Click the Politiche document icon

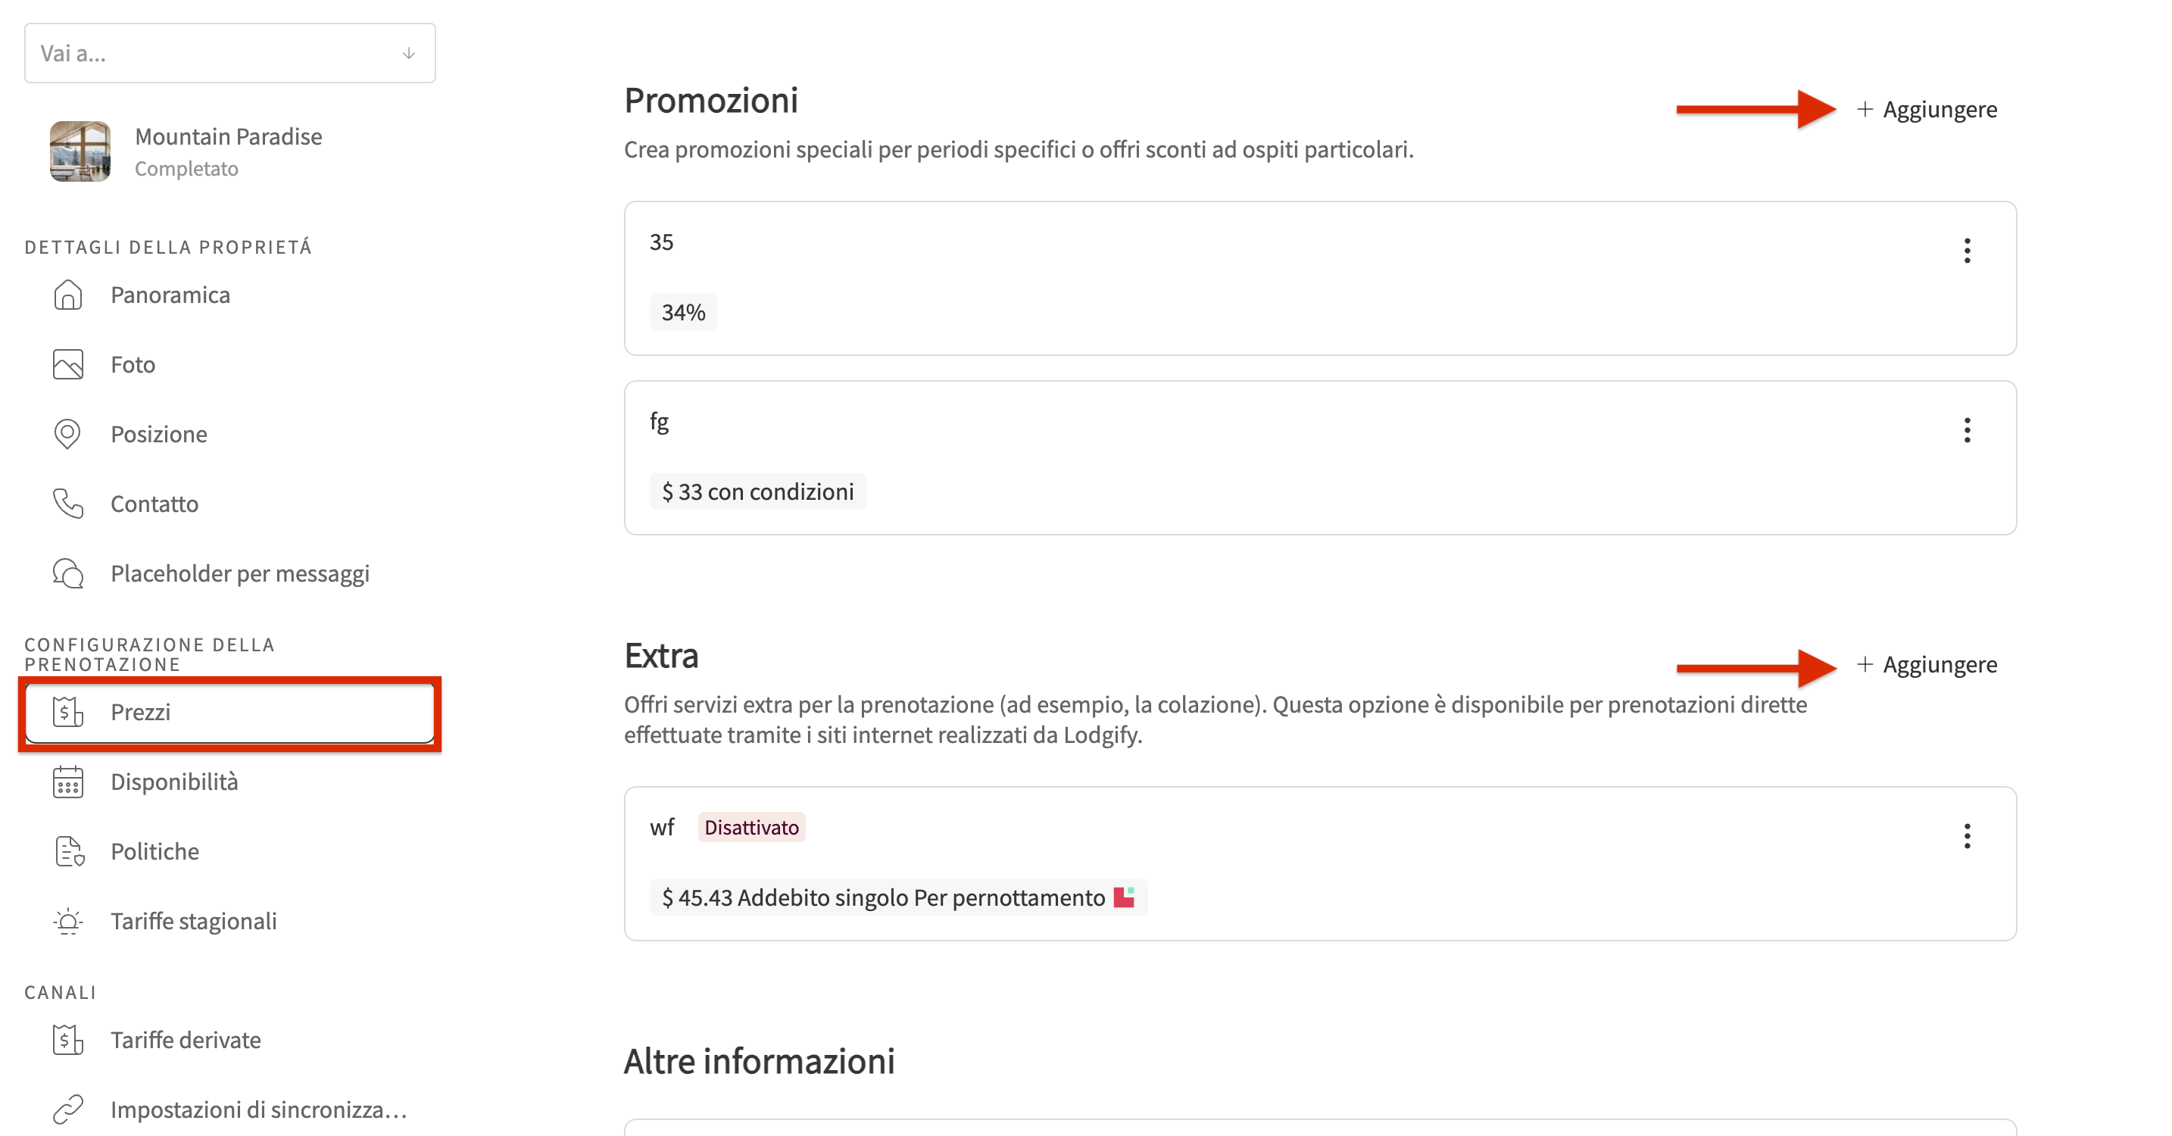[69, 852]
